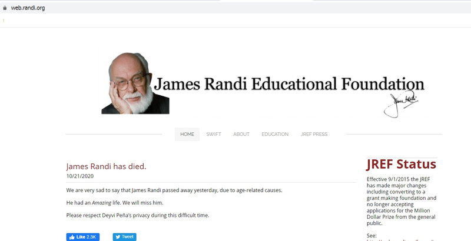Open the JREF PRESS menu item

[314, 134]
